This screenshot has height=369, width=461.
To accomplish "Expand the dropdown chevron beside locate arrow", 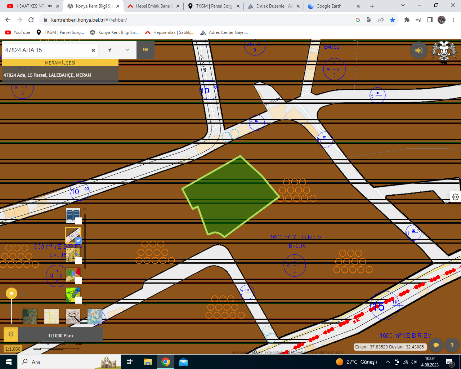I will (127, 50).
